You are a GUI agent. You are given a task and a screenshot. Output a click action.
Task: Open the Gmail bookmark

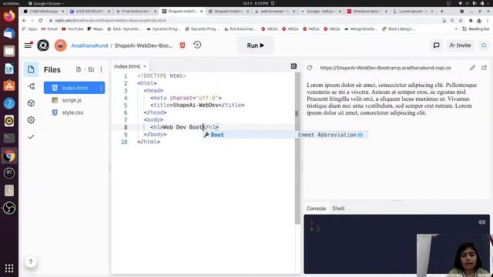tap(49, 29)
